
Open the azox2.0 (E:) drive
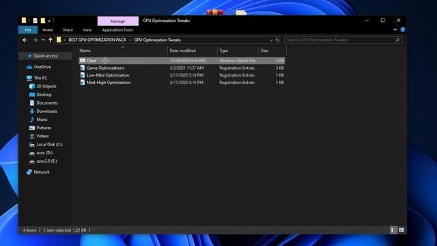[x=46, y=161]
